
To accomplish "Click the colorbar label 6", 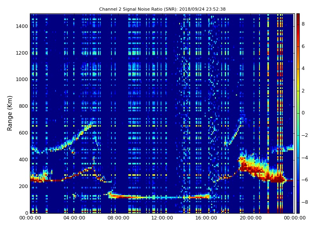I will [x=303, y=46].
